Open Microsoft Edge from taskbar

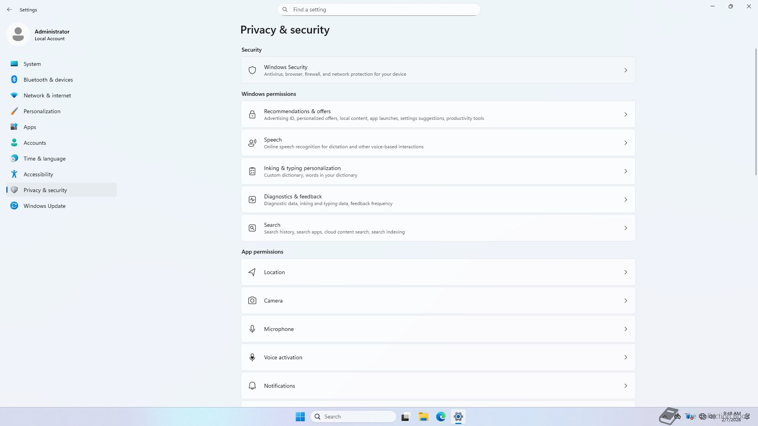(x=441, y=417)
